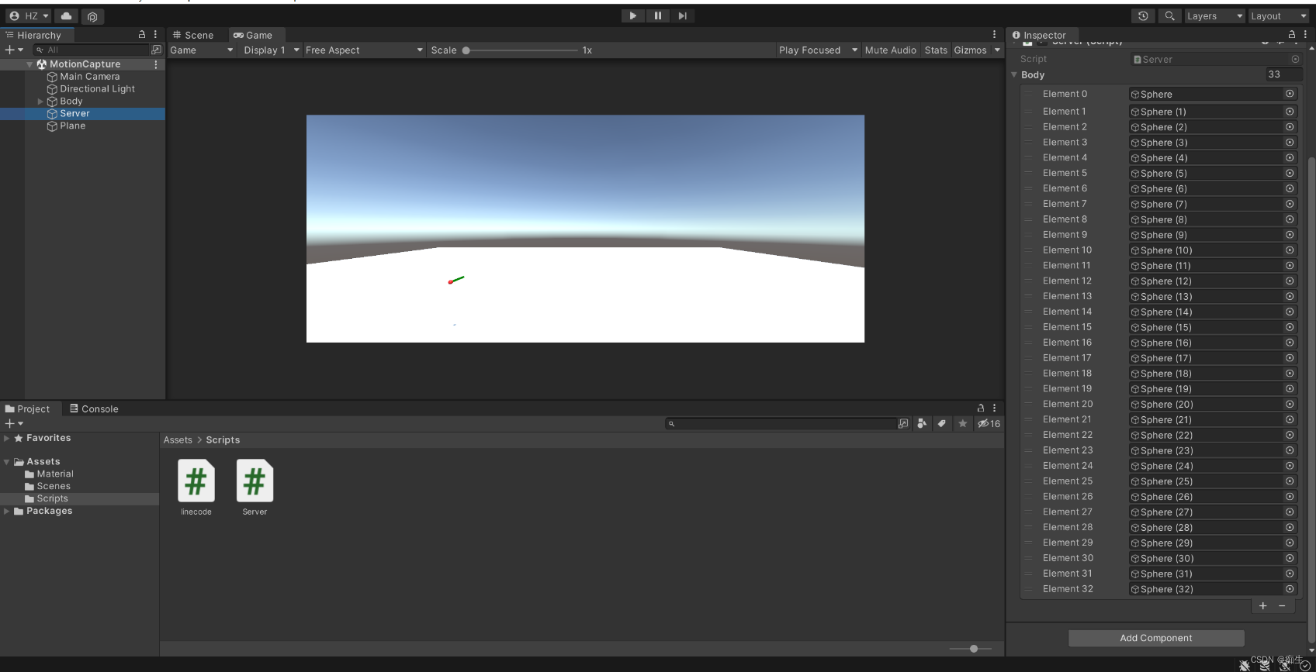Open Unity cloud services icon
1316x672 pixels.
pyautogui.click(x=67, y=16)
